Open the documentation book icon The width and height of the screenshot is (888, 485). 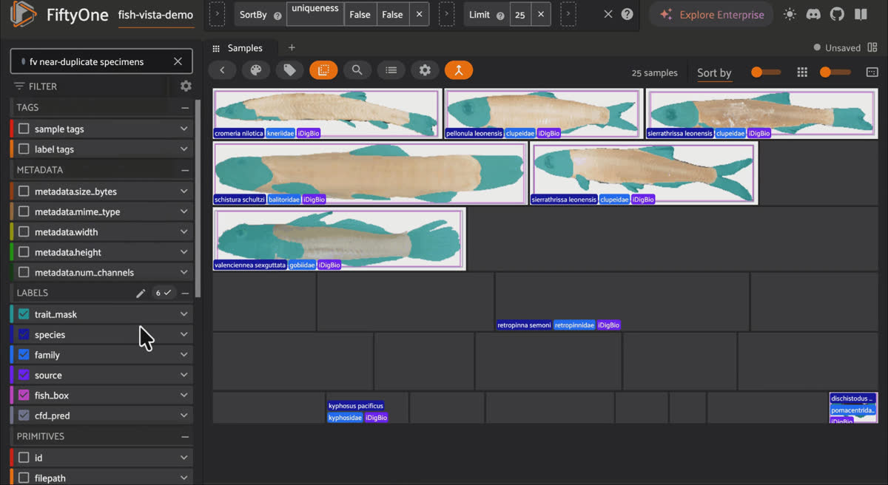(860, 14)
